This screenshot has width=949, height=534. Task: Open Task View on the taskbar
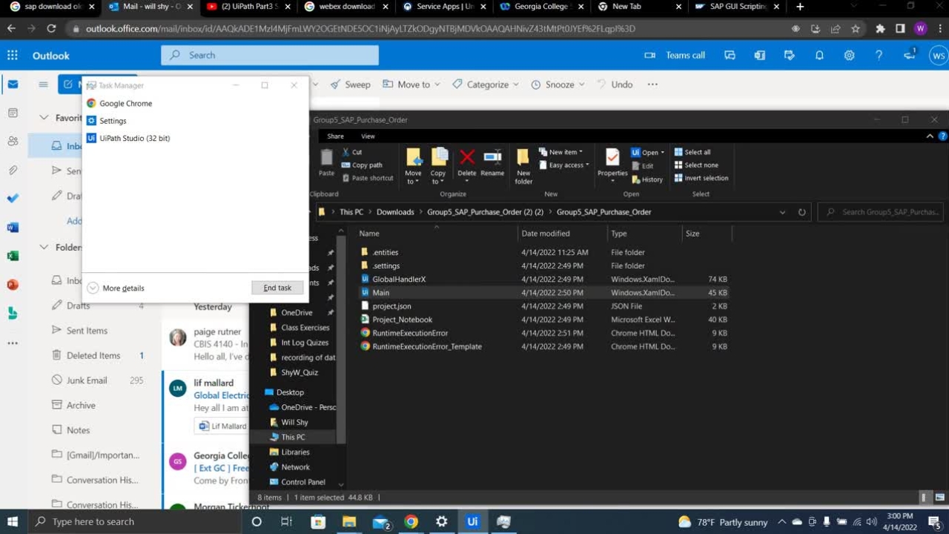click(286, 521)
